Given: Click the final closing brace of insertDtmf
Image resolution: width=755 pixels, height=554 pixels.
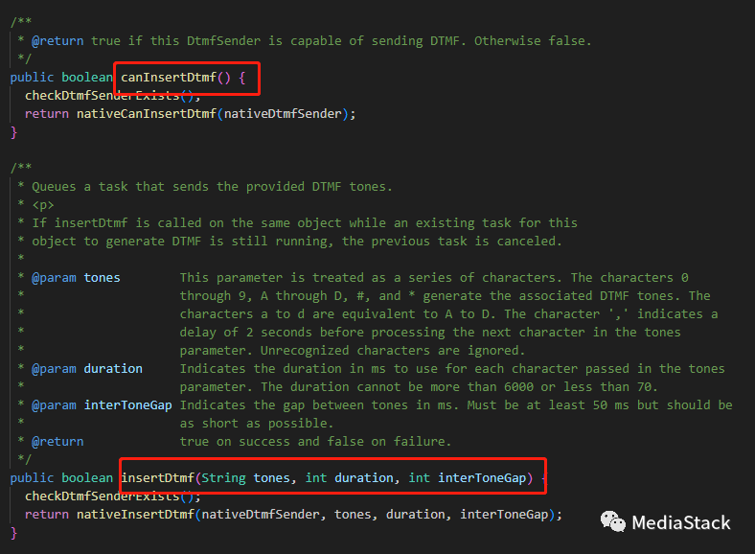Looking at the screenshot, I should click(13, 532).
